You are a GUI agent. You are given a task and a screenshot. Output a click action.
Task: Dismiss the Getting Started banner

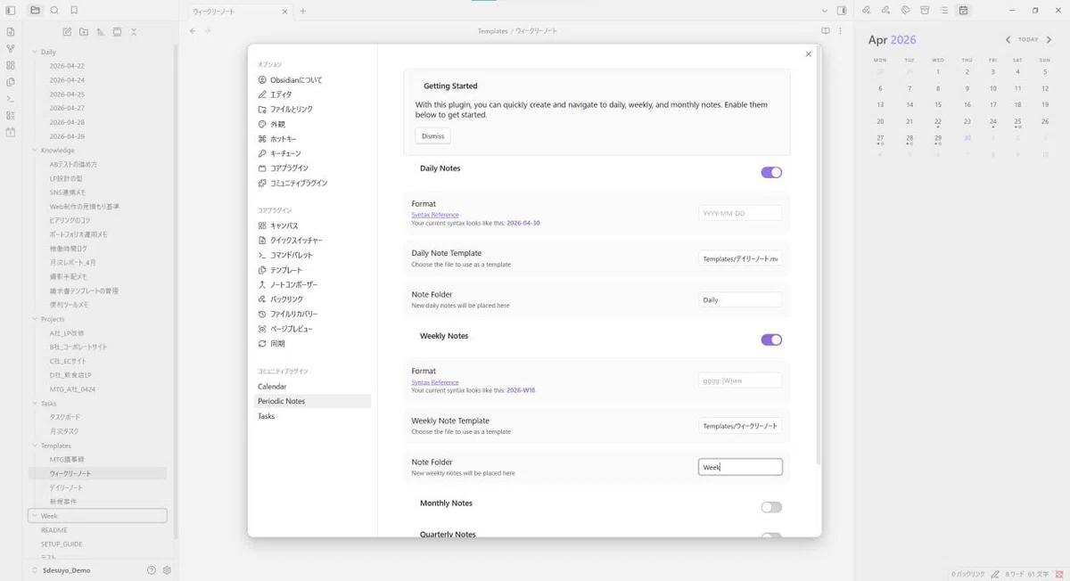[432, 136]
